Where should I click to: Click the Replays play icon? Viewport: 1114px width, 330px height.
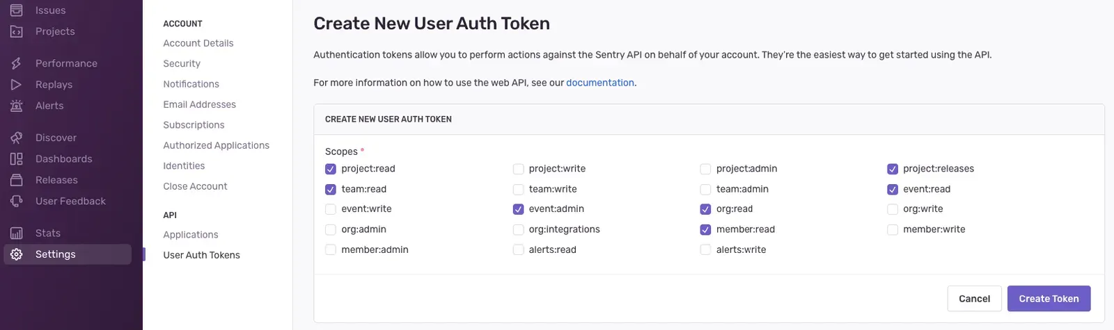click(17, 85)
